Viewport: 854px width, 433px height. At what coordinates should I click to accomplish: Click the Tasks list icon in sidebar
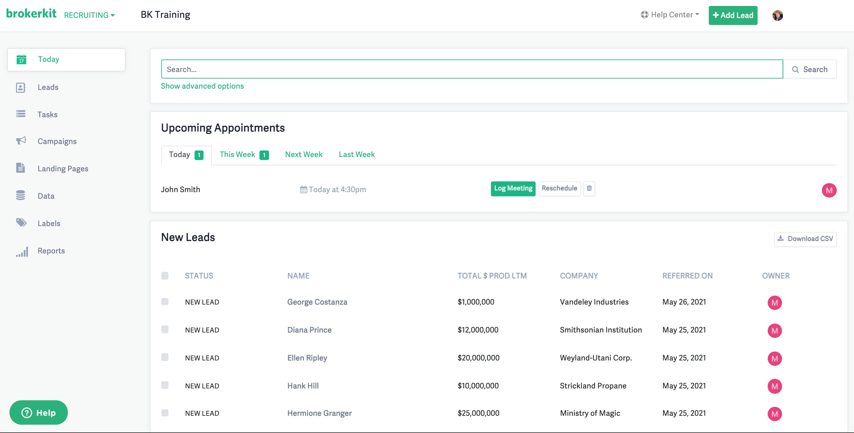[21, 114]
